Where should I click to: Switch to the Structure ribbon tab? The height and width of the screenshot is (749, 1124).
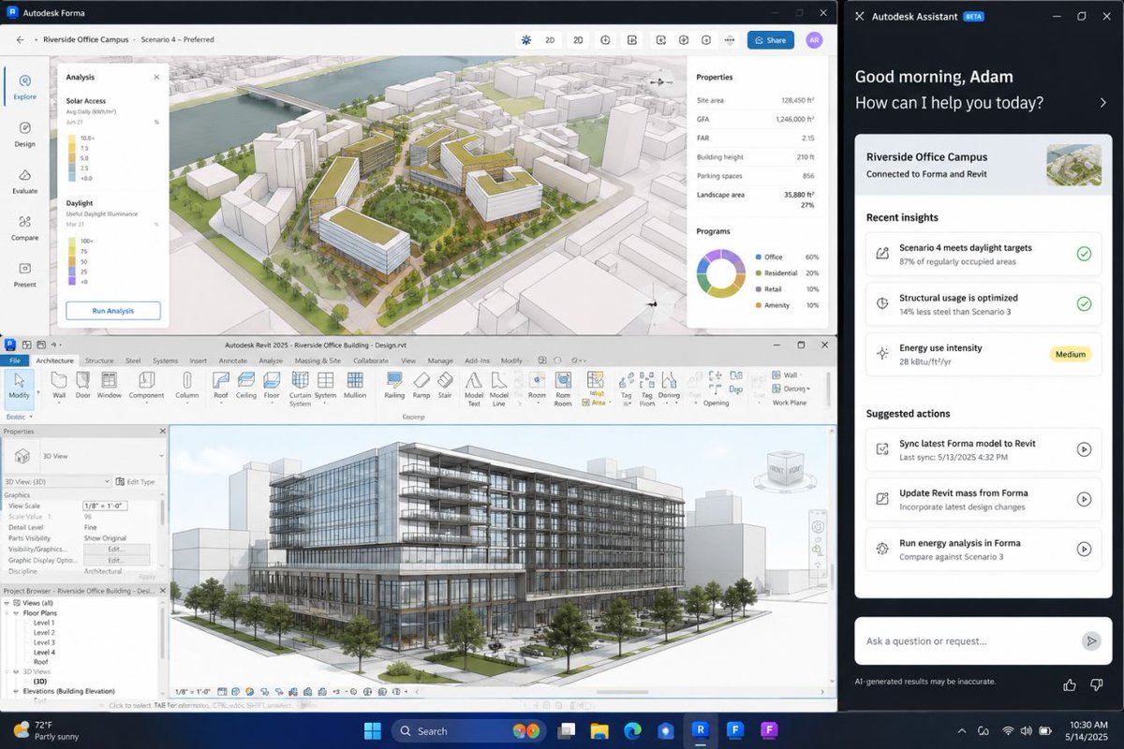coord(99,360)
